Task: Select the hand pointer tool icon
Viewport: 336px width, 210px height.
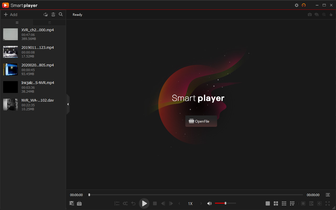Action: 331,15
